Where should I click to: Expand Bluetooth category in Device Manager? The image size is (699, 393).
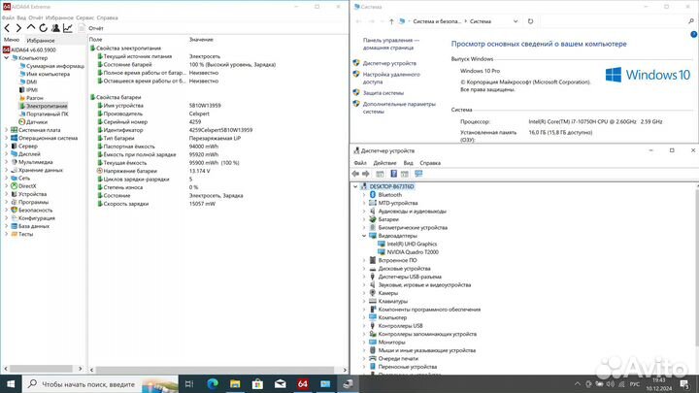tap(364, 195)
